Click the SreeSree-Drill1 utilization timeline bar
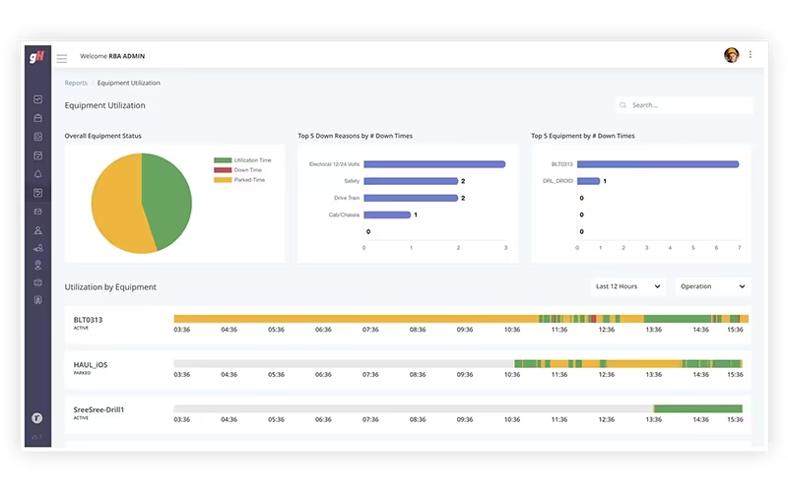The height and width of the screenshot is (492, 788). click(x=458, y=408)
